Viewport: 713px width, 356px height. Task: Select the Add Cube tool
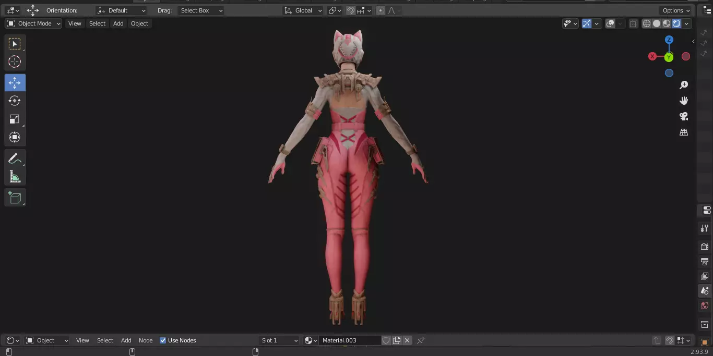15,198
